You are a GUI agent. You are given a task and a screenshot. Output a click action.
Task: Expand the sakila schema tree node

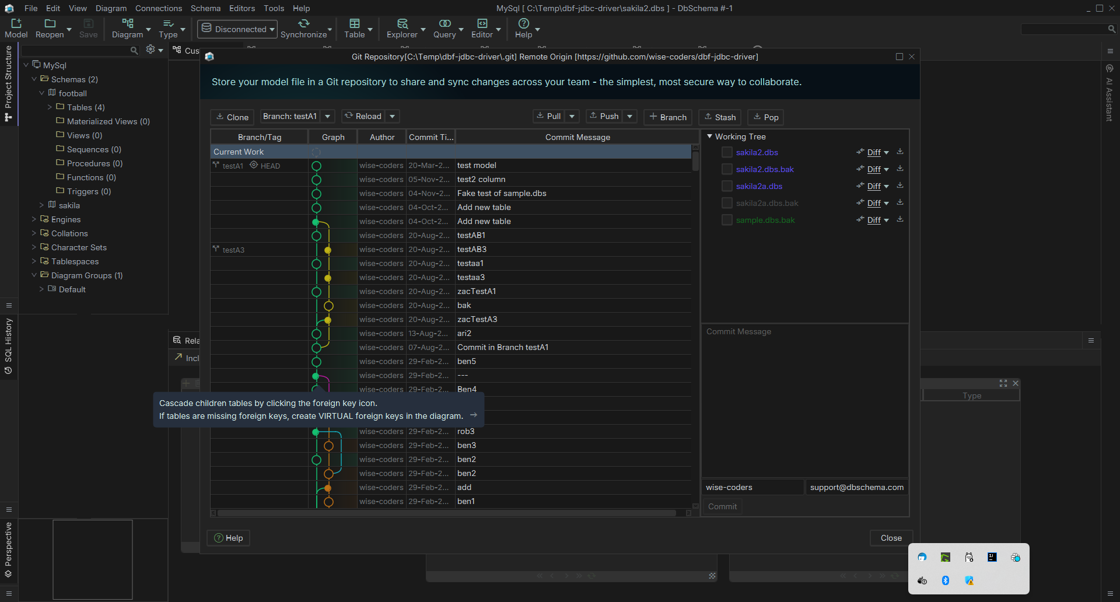(x=42, y=205)
